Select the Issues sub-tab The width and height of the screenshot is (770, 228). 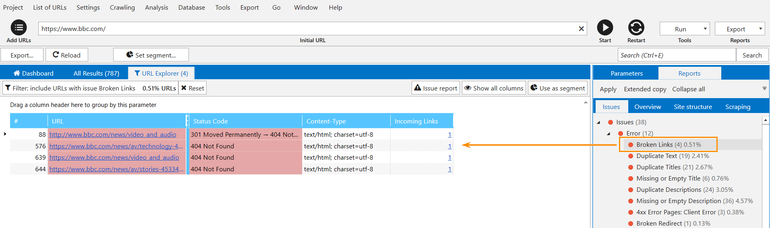[611, 107]
